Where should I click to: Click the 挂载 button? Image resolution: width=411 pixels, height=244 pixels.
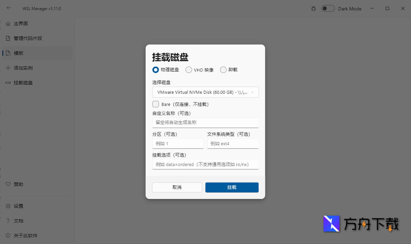232,187
